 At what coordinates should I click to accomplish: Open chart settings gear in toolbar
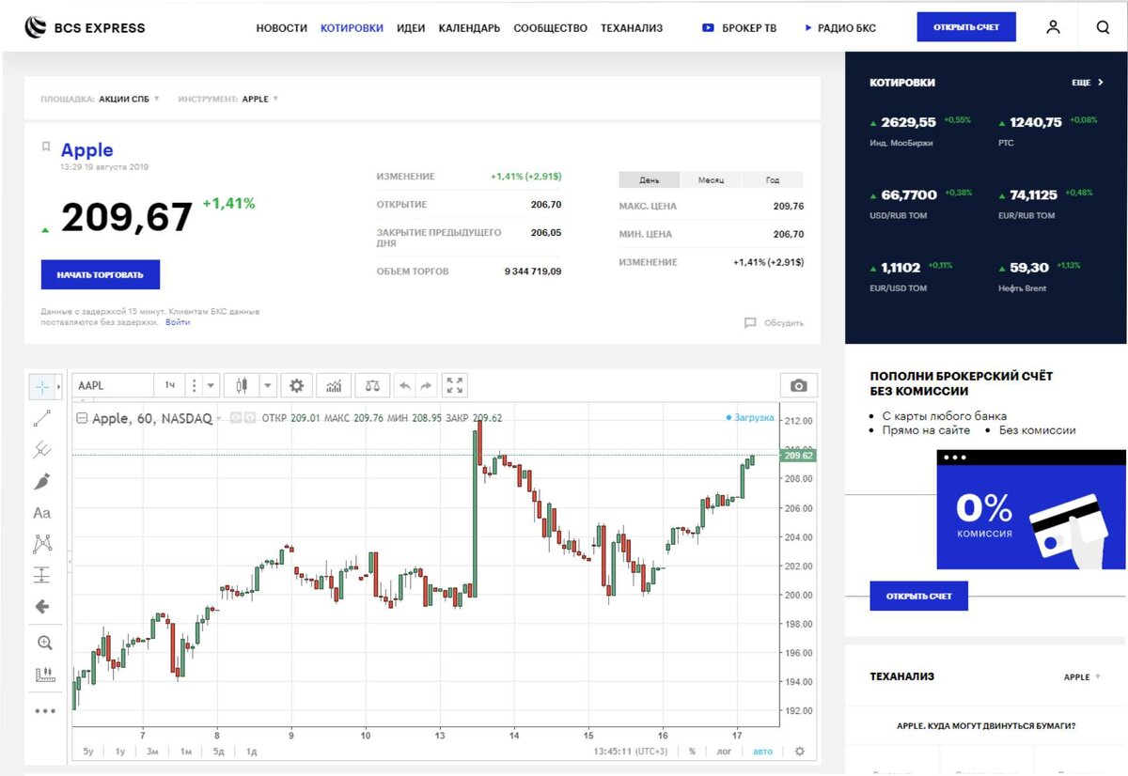click(297, 385)
